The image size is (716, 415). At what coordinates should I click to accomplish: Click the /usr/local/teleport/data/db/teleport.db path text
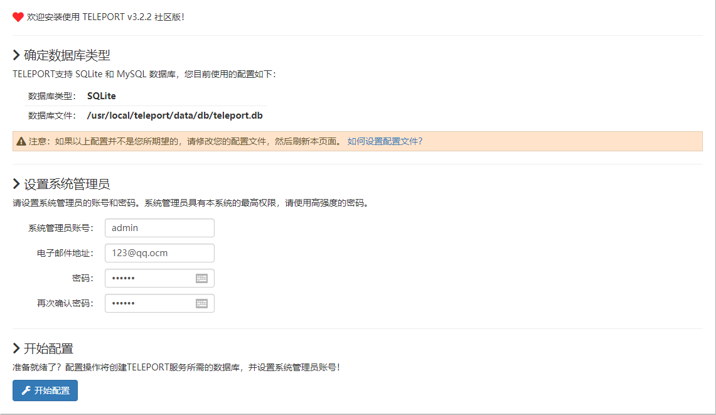[x=175, y=116]
